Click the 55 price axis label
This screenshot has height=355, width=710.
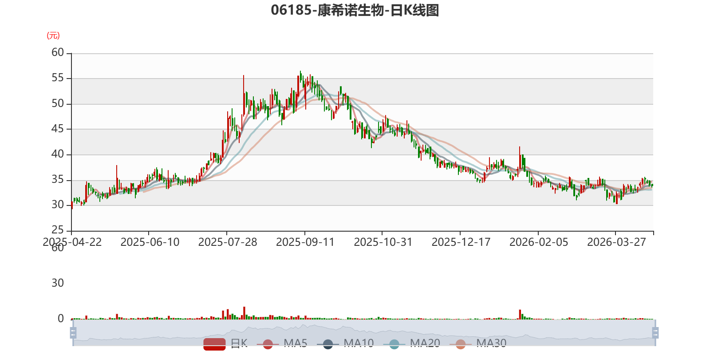coord(58,78)
